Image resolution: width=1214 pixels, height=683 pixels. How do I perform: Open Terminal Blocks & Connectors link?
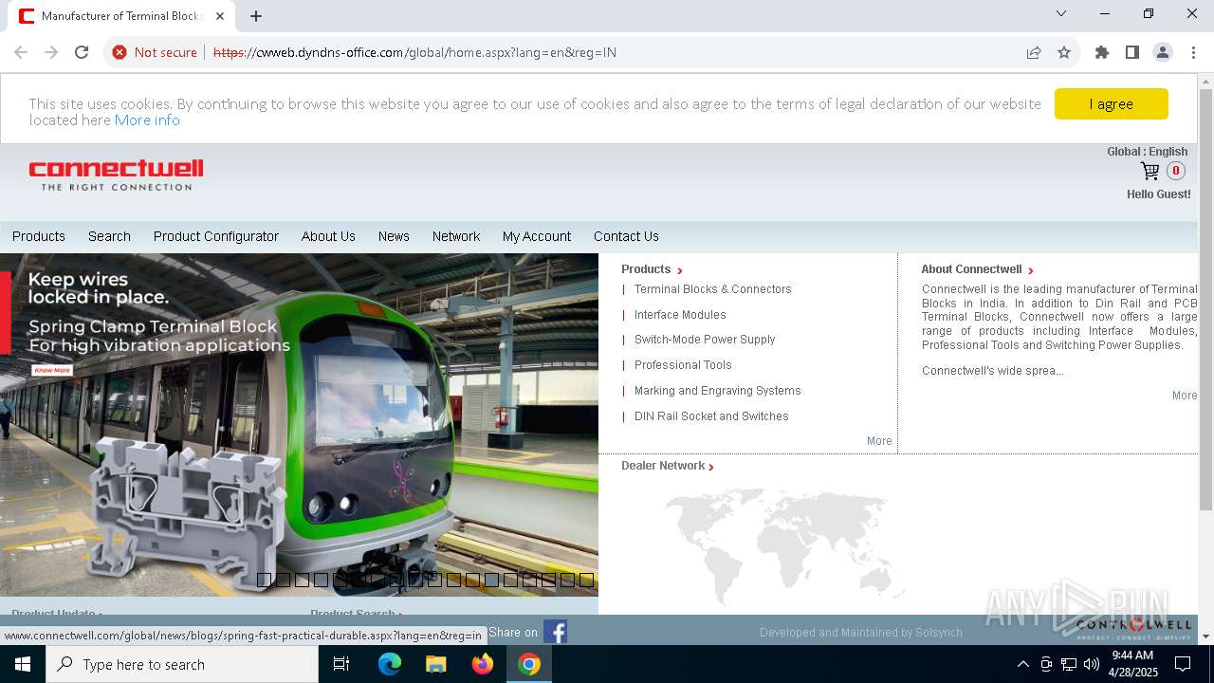point(713,289)
